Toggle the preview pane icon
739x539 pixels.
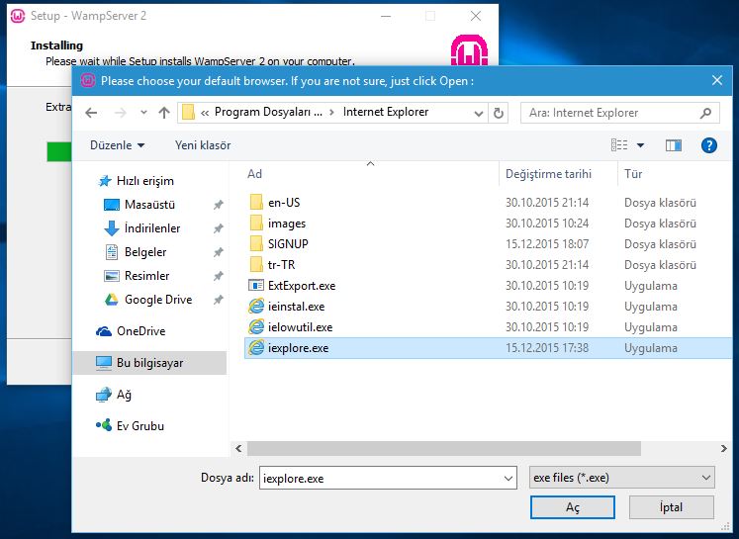674,145
